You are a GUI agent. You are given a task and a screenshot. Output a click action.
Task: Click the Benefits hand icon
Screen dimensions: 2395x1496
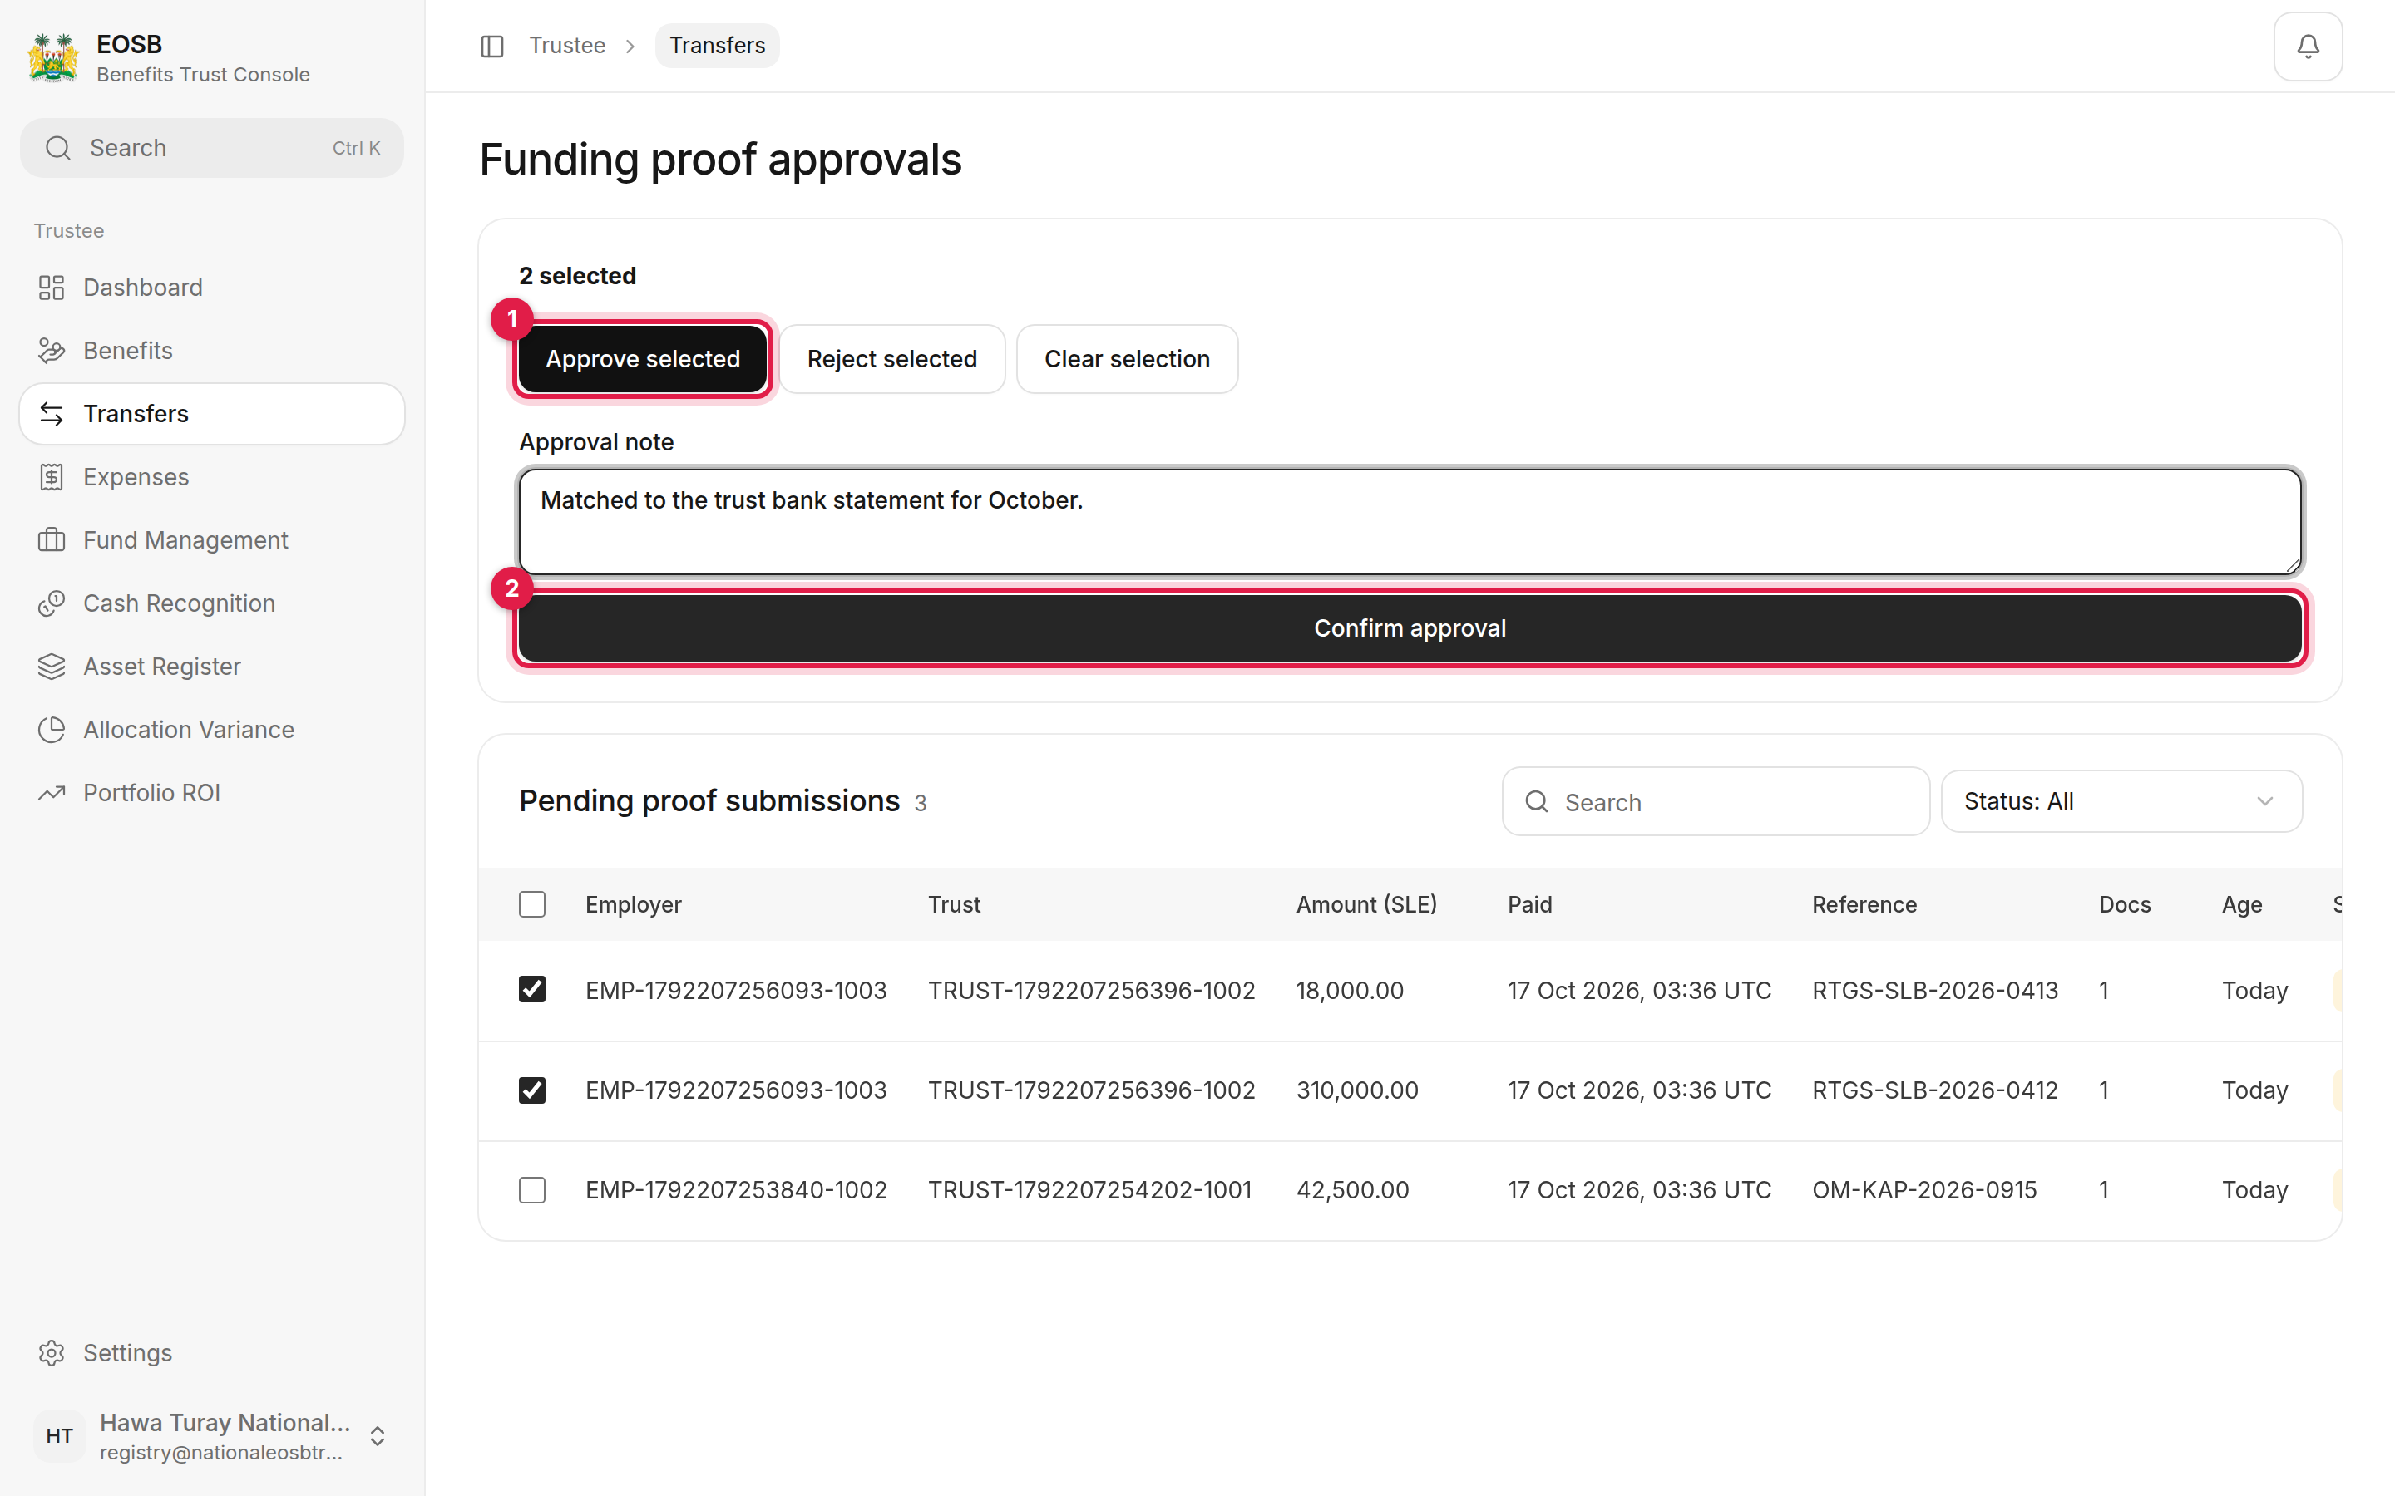pos(52,350)
